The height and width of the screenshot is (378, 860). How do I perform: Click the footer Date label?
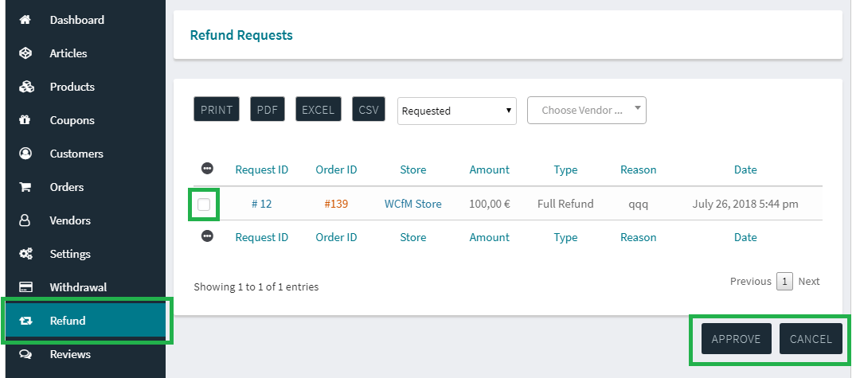pos(745,237)
